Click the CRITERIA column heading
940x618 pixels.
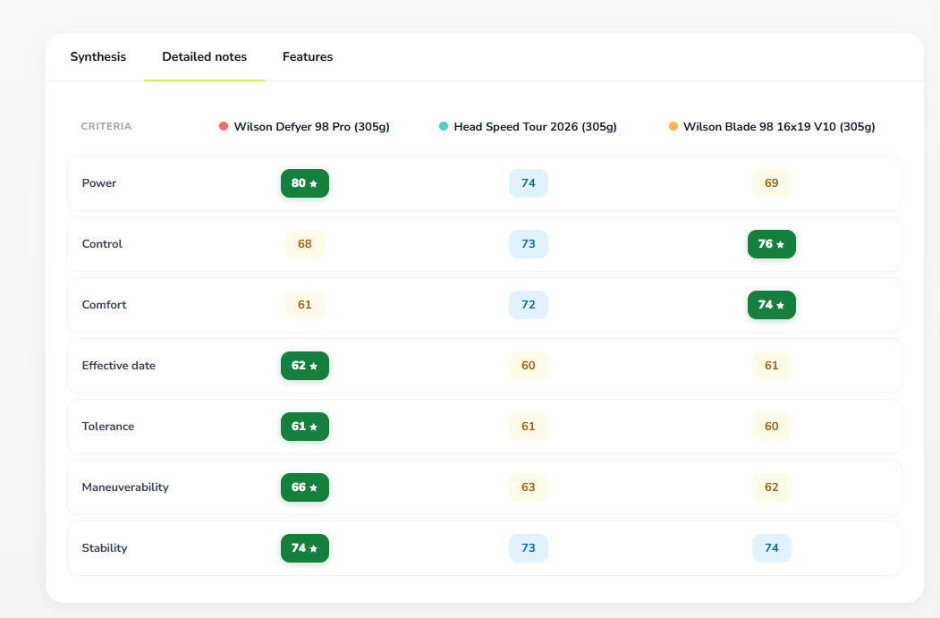tap(106, 126)
